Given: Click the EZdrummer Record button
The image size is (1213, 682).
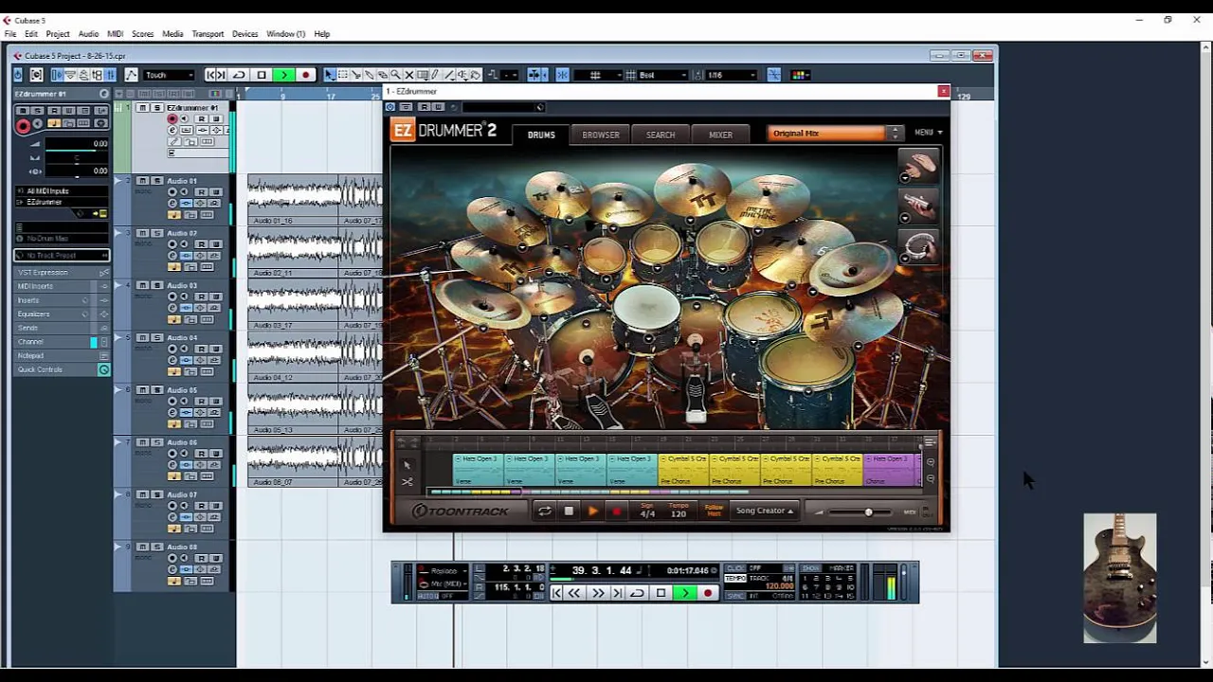Looking at the screenshot, I should [x=617, y=511].
